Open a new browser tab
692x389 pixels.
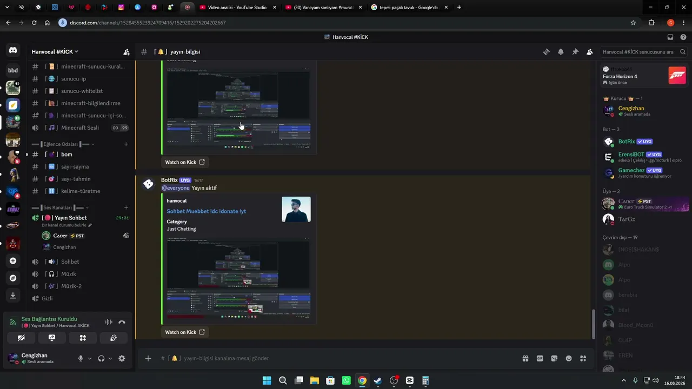pyautogui.click(x=459, y=8)
